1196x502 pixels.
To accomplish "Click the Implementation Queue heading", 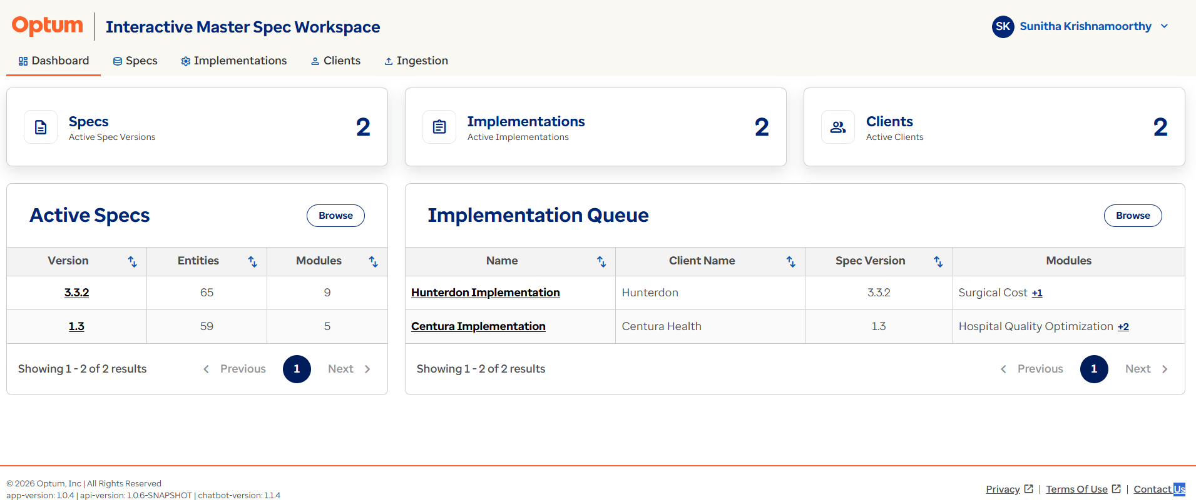I will pyautogui.click(x=538, y=215).
